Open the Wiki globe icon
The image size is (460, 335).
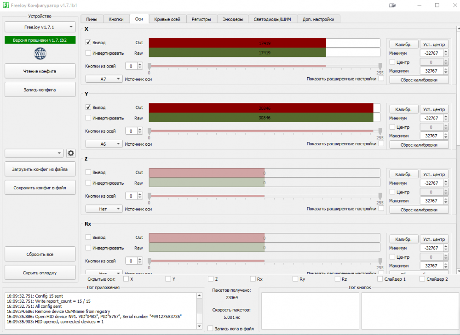coord(40,54)
